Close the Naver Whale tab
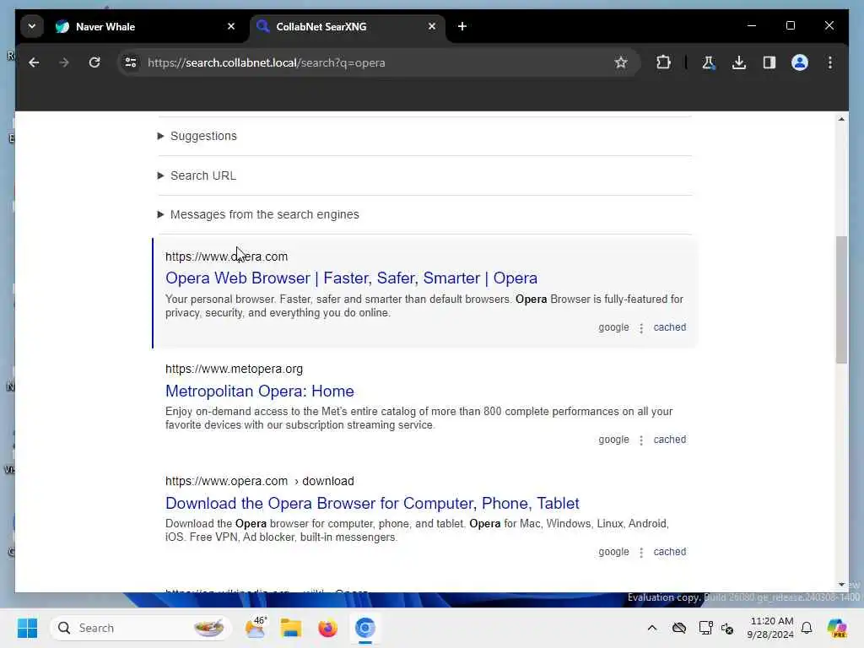 tap(231, 26)
